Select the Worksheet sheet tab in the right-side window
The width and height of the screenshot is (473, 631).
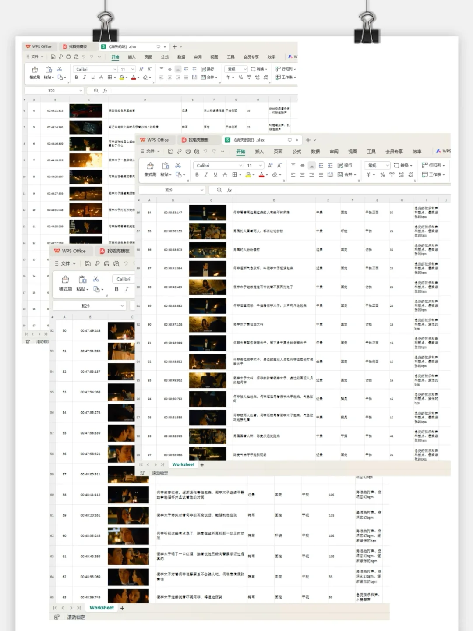coord(183,464)
